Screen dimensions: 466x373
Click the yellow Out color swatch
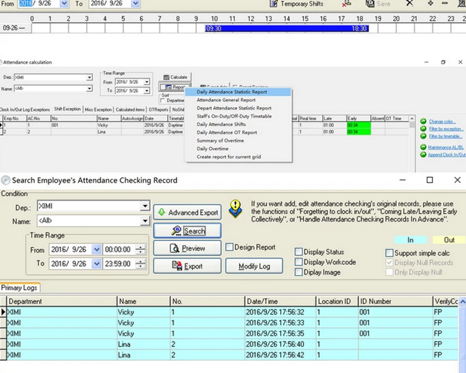tap(449, 240)
